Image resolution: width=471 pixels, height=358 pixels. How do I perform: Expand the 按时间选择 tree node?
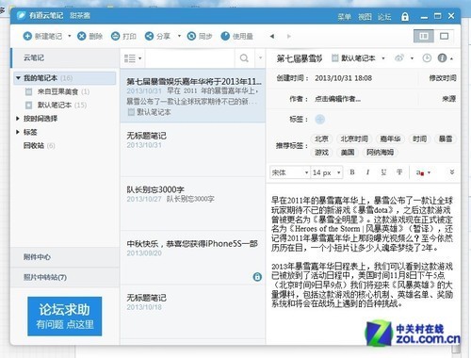pyautogui.click(x=18, y=119)
